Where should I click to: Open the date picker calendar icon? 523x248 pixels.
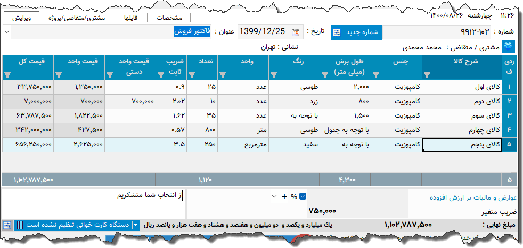point(296,32)
